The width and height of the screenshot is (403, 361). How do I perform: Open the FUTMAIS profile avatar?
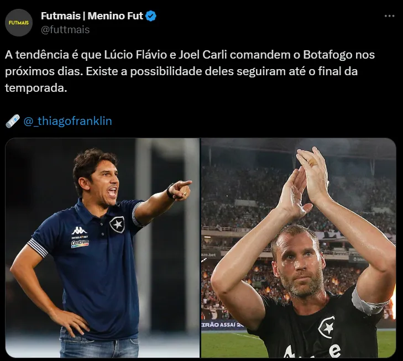(19, 23)
